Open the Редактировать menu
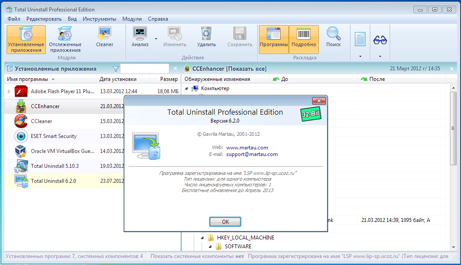This screenshot has width=461, height=265. [x=44, y=19]
